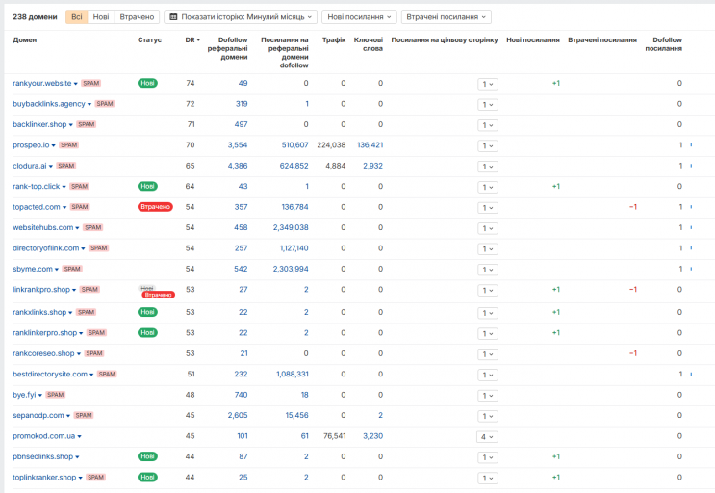Viewport: 715px width, 493px height.
Task: Open 740 dofollow domains for bye.fyi
Action: tap(241, 395)
